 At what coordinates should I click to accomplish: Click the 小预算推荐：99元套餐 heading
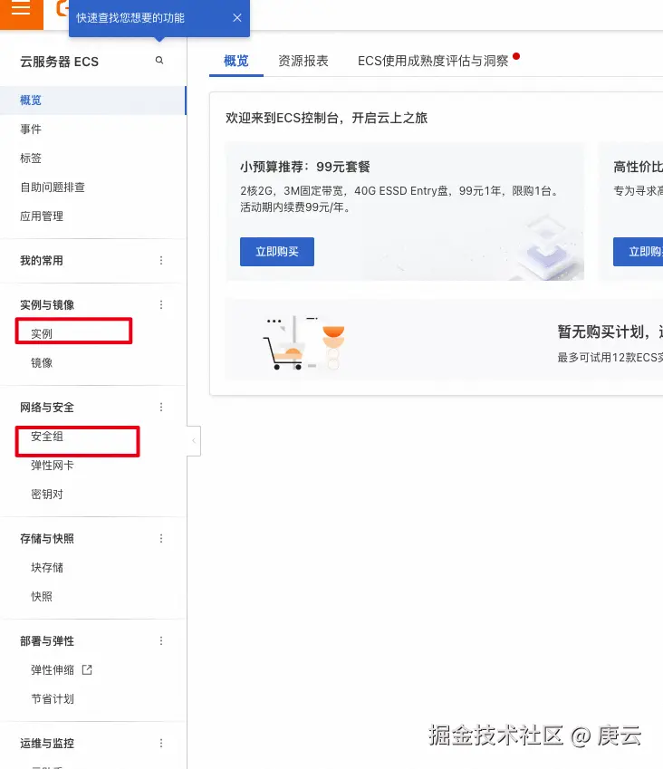pos(305,167)
